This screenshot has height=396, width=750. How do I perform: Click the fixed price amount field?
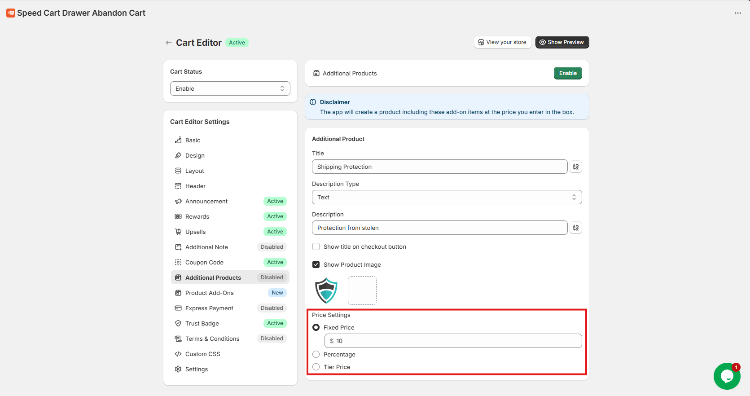453,341
